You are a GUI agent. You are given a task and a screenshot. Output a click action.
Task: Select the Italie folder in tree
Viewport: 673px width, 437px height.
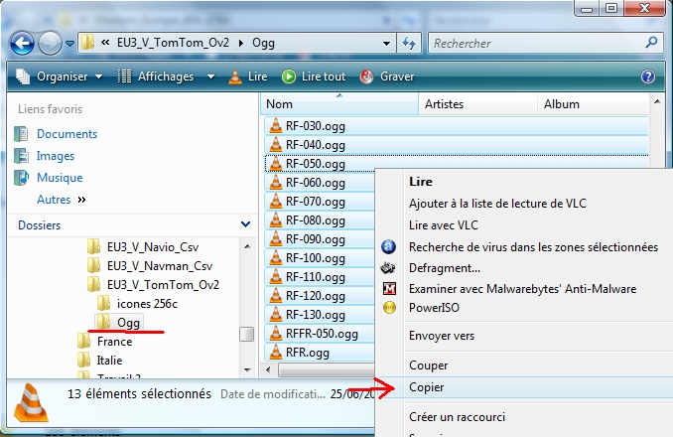109,361
